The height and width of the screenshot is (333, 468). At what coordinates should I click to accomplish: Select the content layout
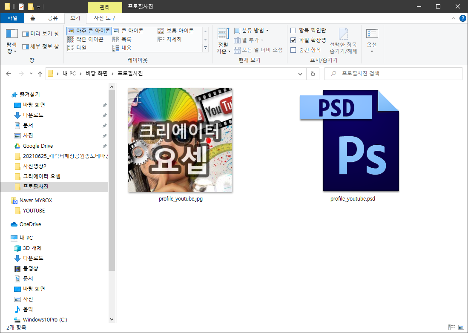pos(122,48)
